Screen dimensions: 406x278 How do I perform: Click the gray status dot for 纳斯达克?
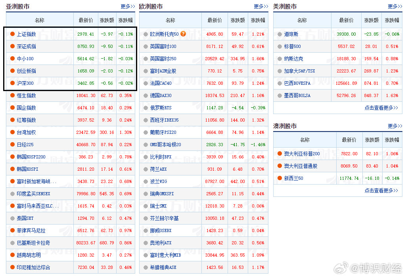tap(280, 59)
